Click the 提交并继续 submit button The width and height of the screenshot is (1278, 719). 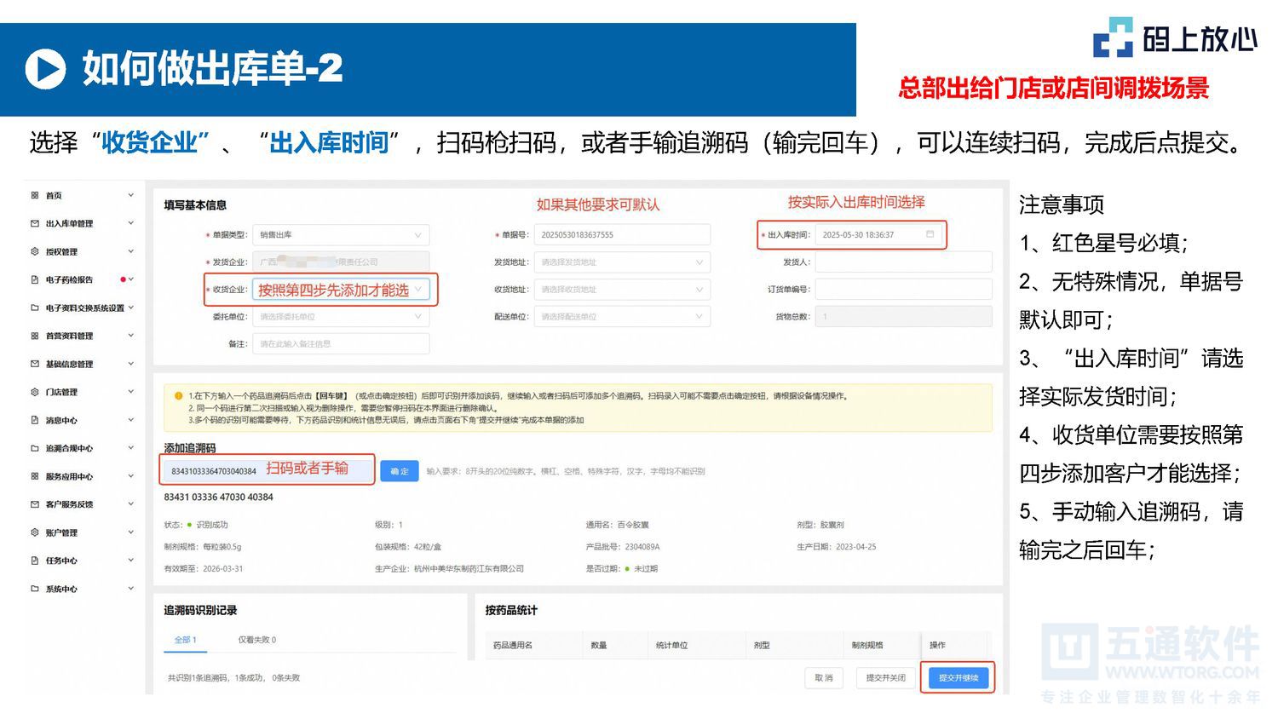pyautogui.click(x=958, y=677)
